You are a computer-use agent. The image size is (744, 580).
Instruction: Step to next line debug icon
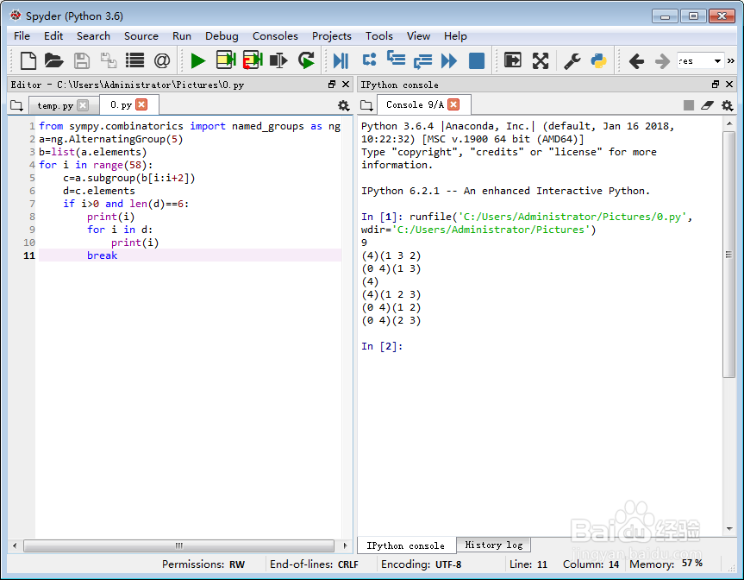tap(369, 60)
